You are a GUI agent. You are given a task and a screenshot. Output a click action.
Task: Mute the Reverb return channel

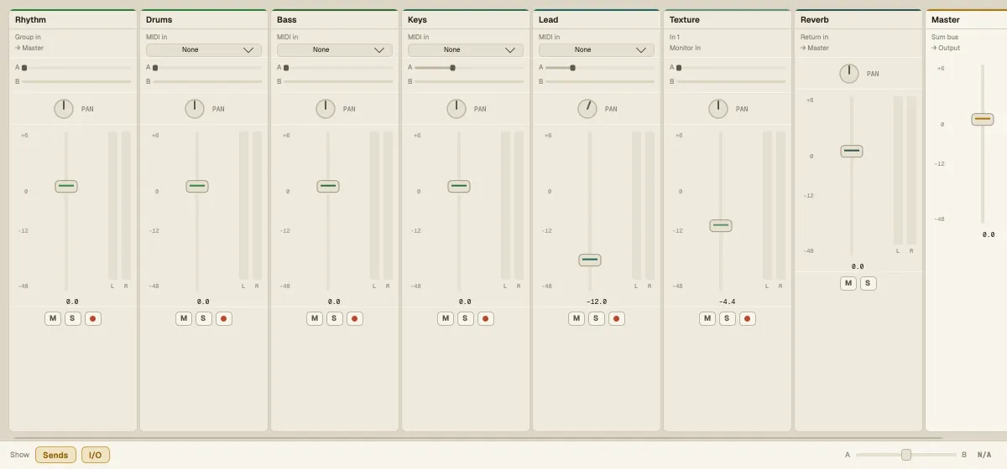848,283
